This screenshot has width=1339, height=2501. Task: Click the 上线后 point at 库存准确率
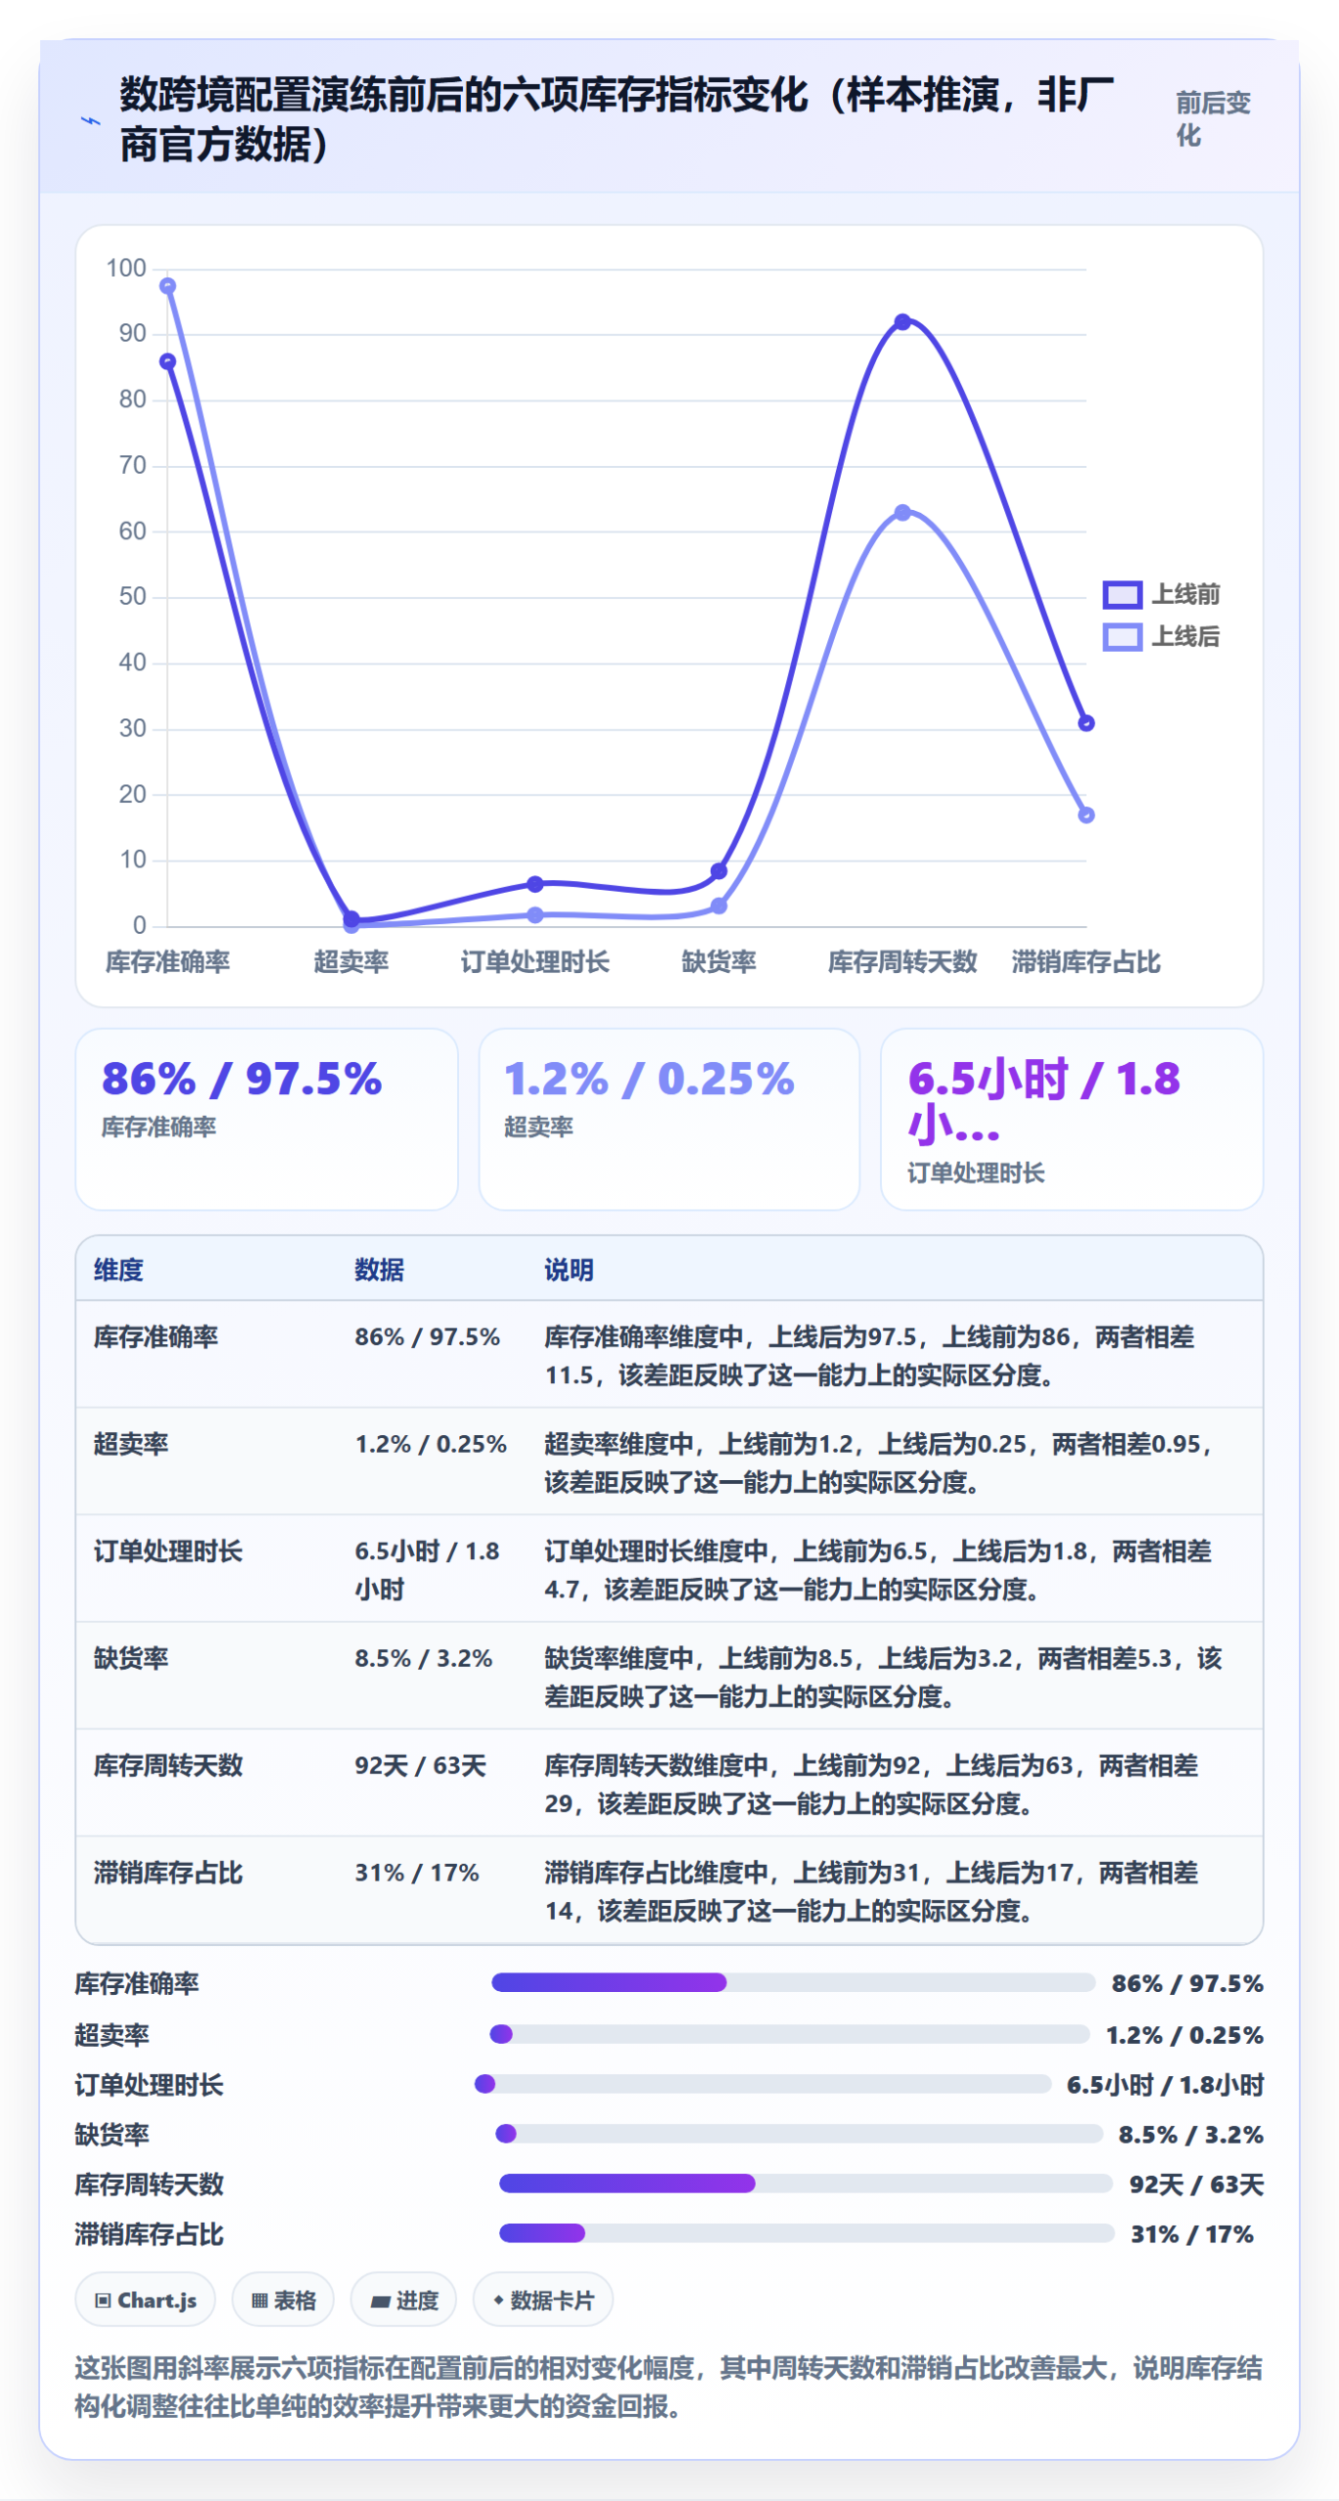(168, 286)
